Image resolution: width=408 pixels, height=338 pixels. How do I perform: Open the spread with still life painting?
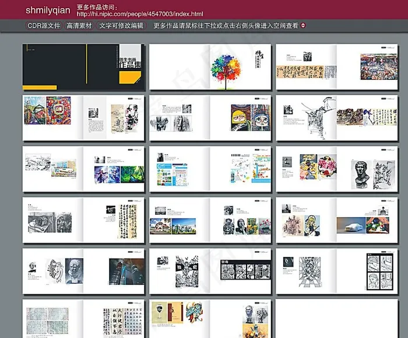pos(210,319)
